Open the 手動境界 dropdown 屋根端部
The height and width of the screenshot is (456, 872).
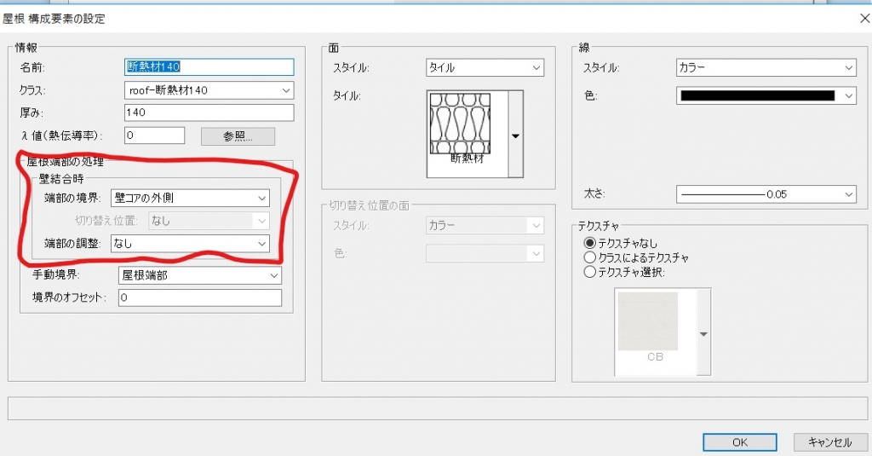(199, 275)
